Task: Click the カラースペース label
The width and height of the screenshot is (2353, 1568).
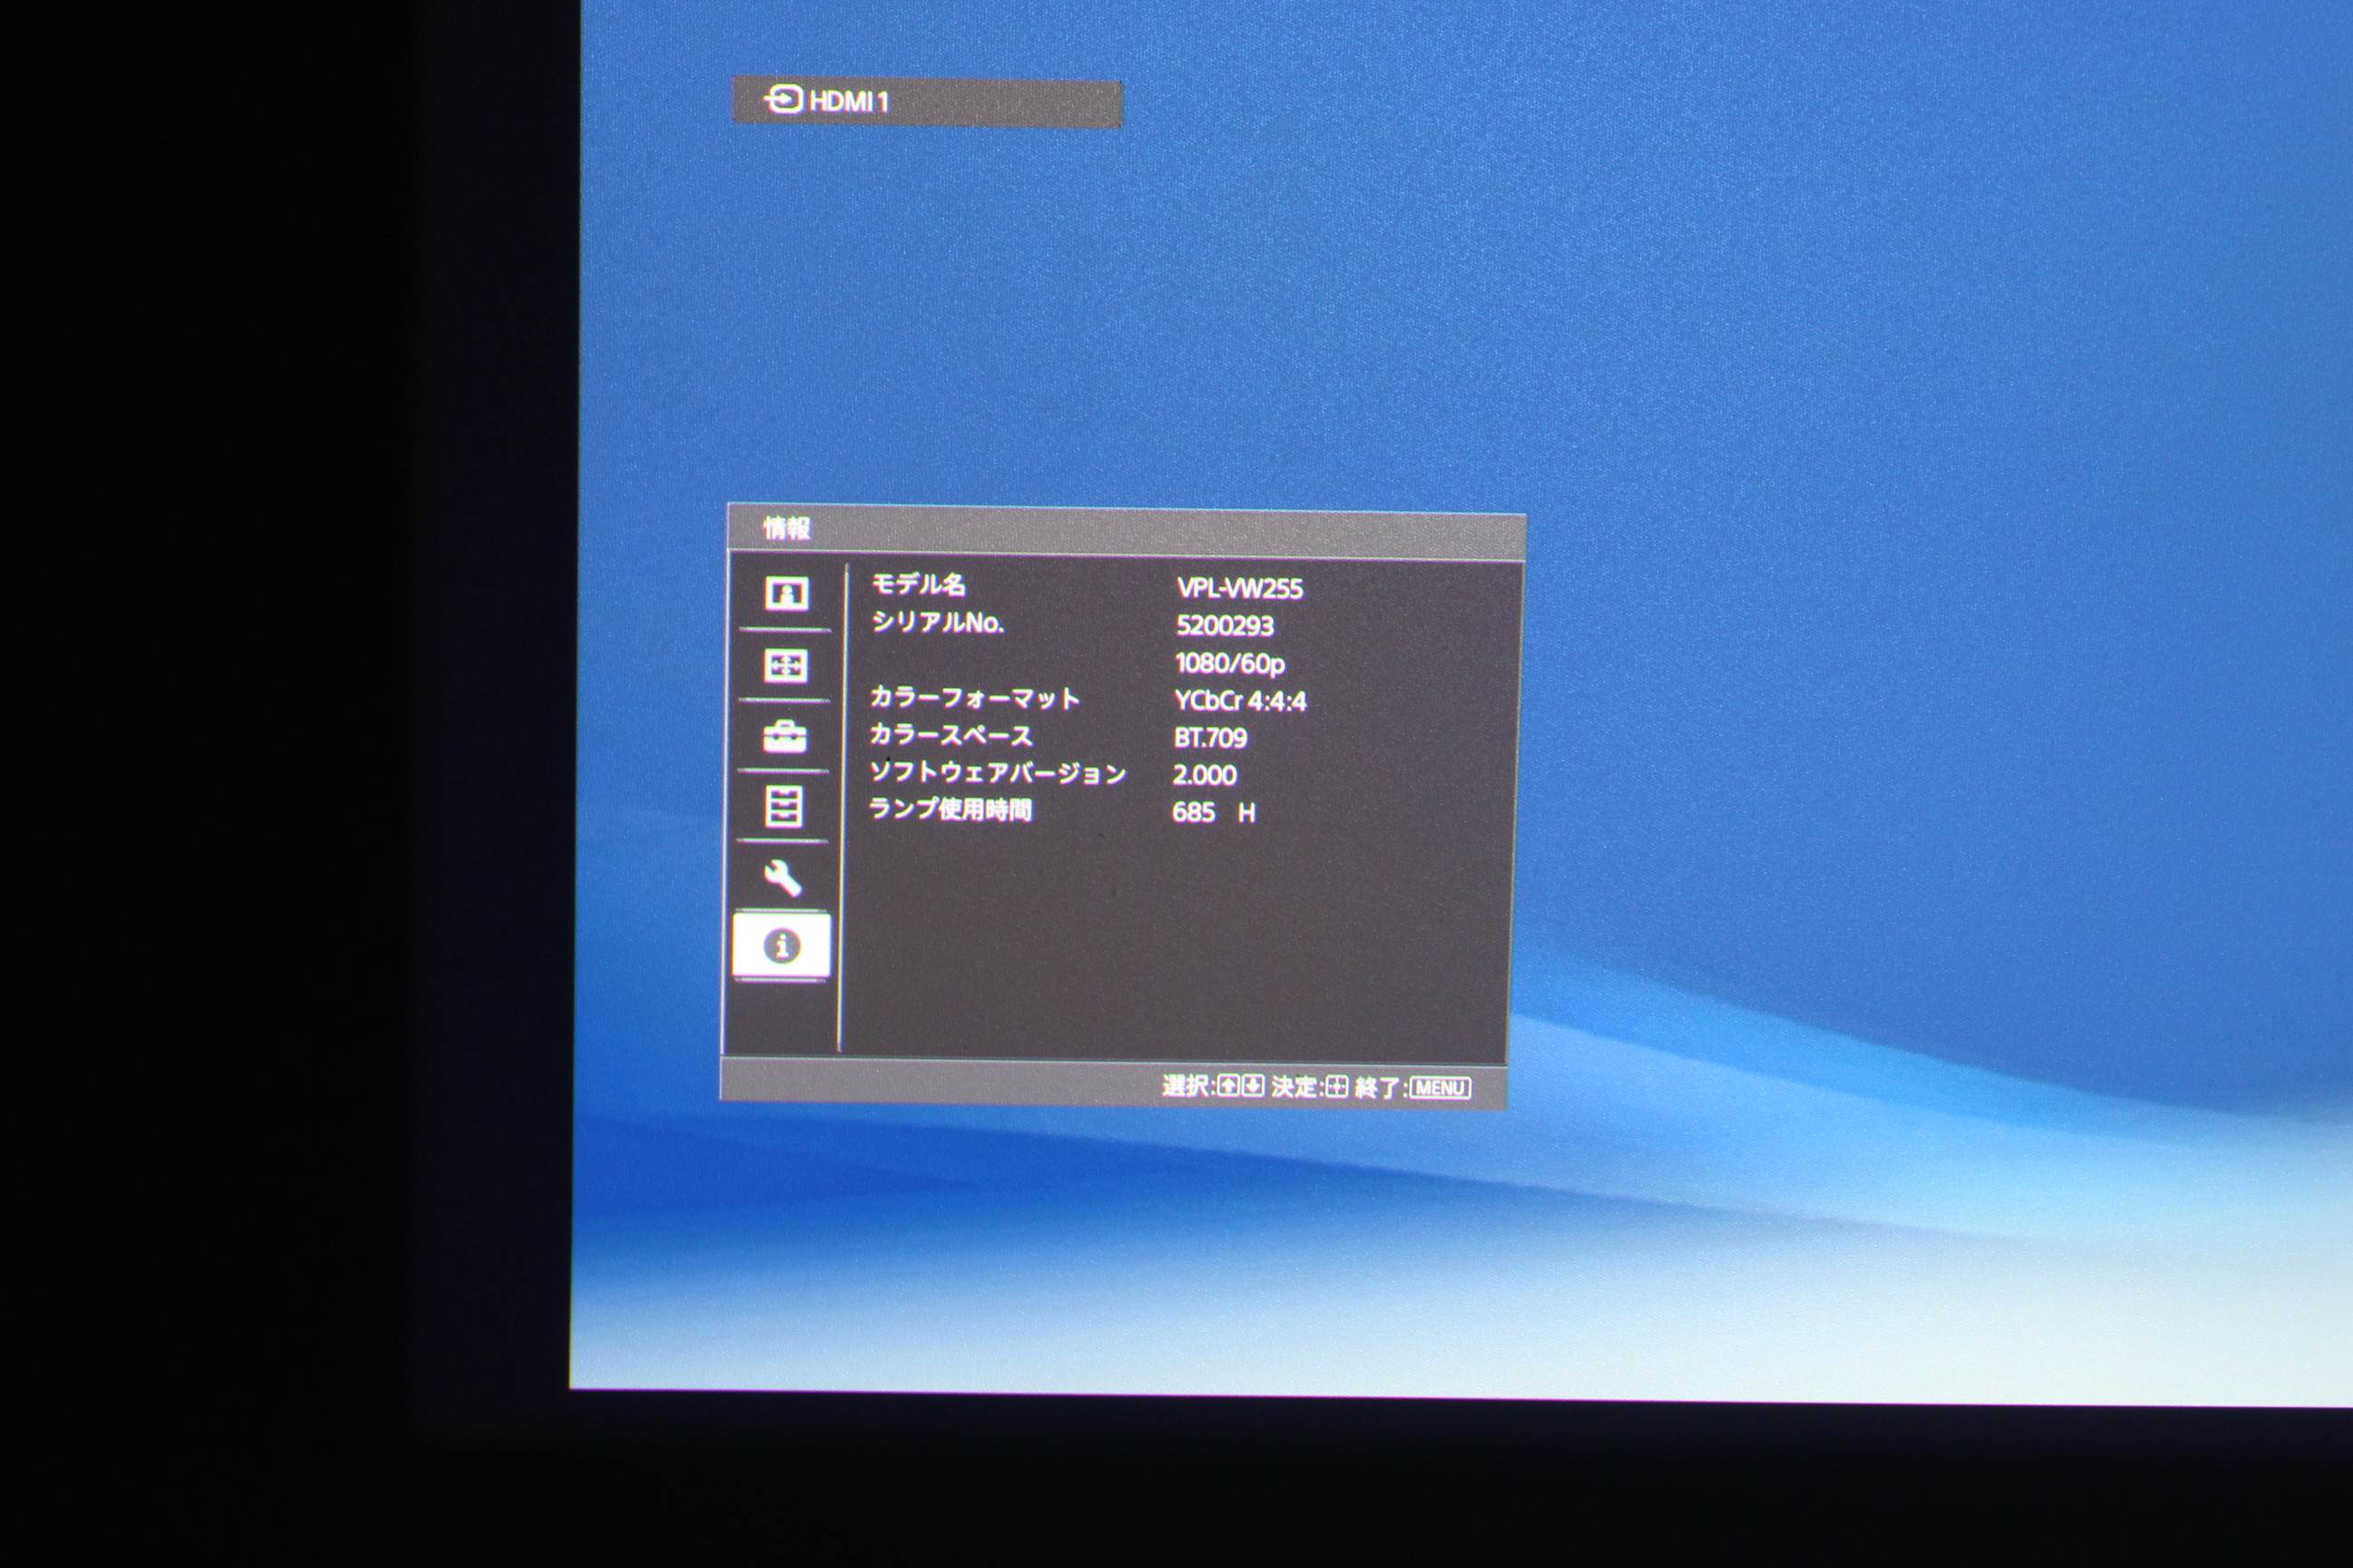Action: [x=951, y=735]
